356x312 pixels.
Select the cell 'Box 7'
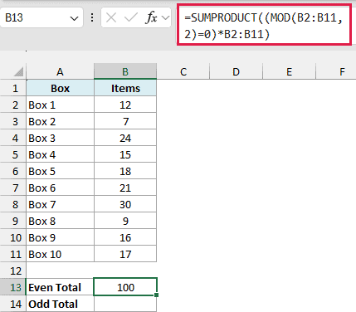point(60,205)
